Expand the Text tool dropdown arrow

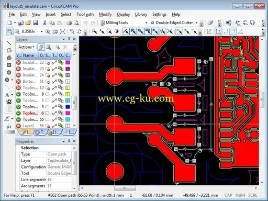coord(12,95)
